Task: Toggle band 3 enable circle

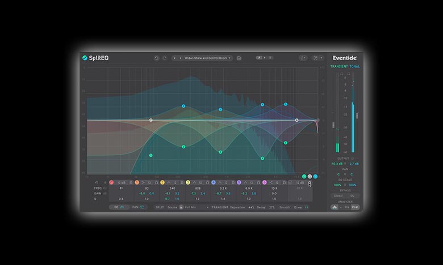Action: point(188,182)
